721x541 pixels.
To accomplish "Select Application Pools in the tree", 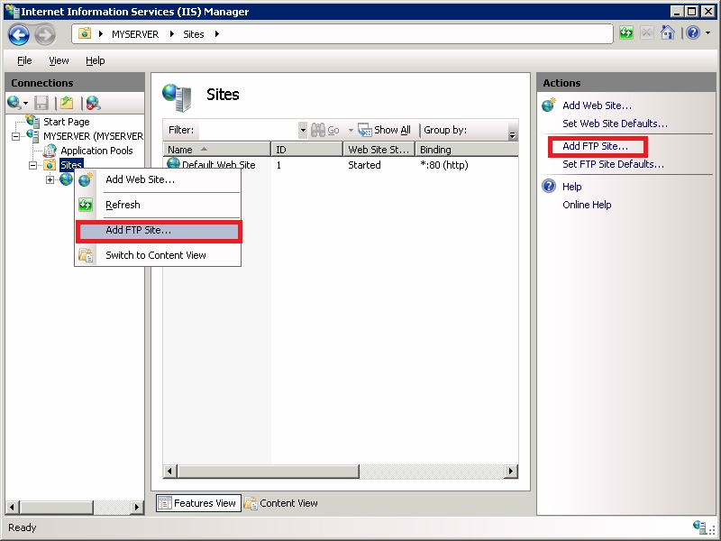I will pyautogui.click(x=96, y=151).
